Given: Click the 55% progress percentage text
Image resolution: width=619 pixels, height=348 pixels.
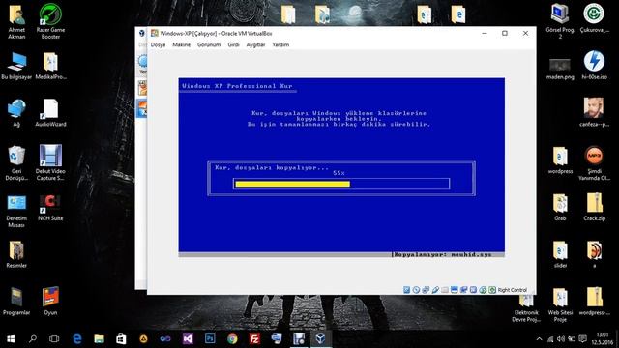Looking at the screenshot, I should (339, 173).
